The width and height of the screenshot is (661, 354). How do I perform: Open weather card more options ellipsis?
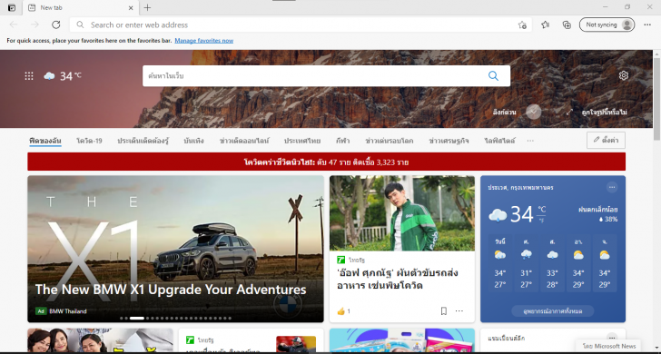[x=612, y=187]
